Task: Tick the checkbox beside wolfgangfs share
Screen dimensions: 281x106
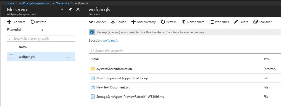Action: (x=11, y=57)
